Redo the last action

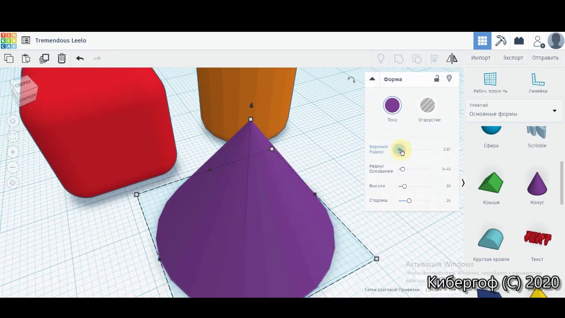point(97,58)
